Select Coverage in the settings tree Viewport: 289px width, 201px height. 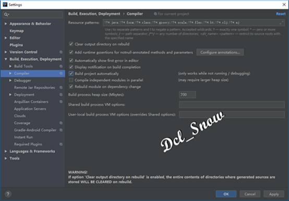click(22, 123)
